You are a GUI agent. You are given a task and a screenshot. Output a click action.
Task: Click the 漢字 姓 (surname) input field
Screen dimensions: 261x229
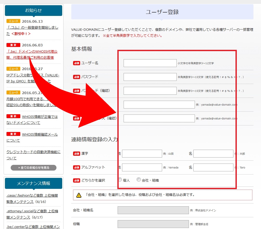(142, 154)
